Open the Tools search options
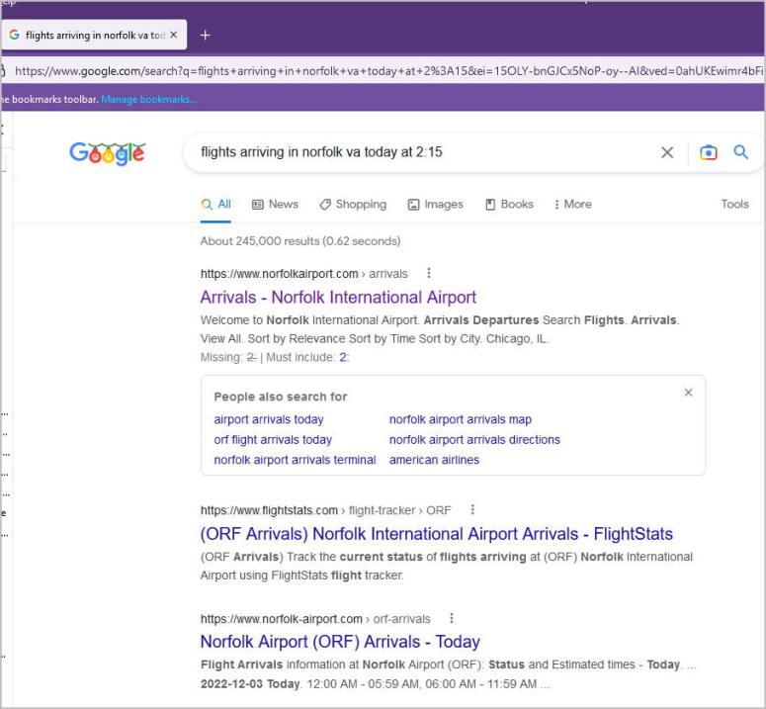The width and height of the screenshot is (766, 709). click(x=734, y=204)
